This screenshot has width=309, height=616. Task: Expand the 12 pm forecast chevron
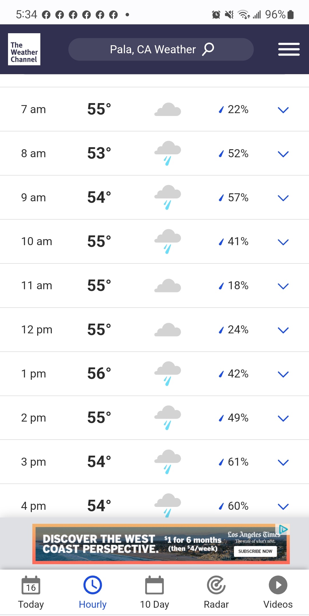[283, 330]
